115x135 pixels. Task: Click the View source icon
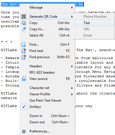click(x=24, y=79)
